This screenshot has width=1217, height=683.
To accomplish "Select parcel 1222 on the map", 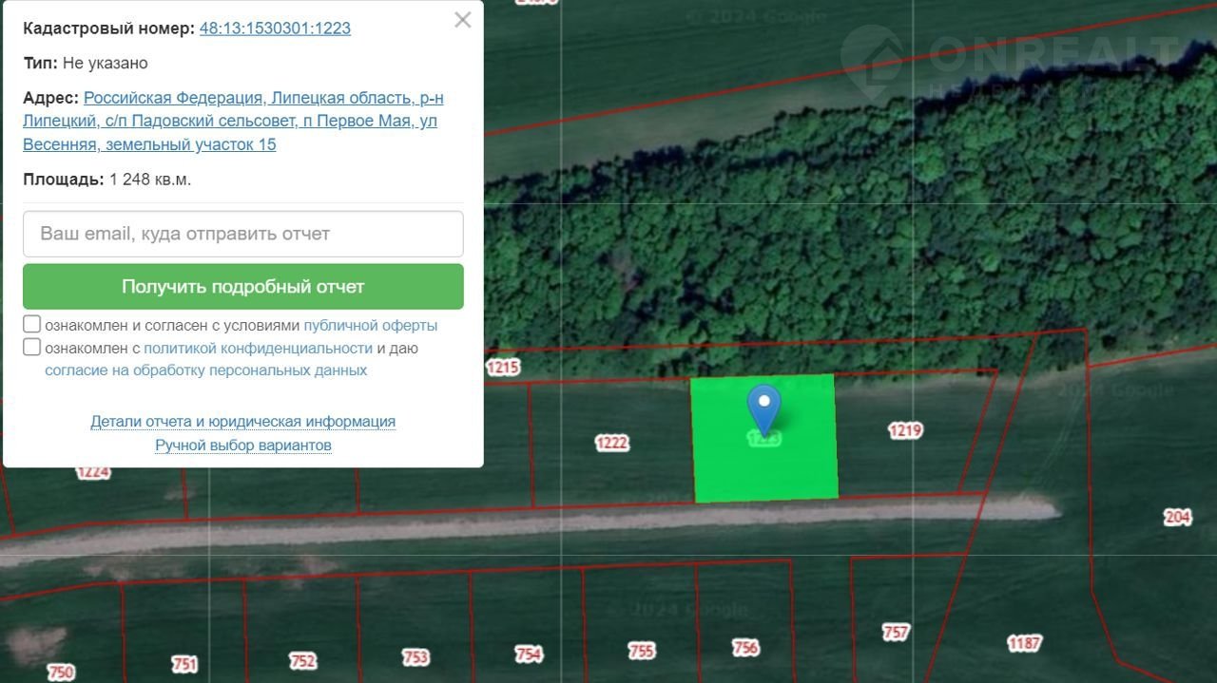I will click(611, 443).
